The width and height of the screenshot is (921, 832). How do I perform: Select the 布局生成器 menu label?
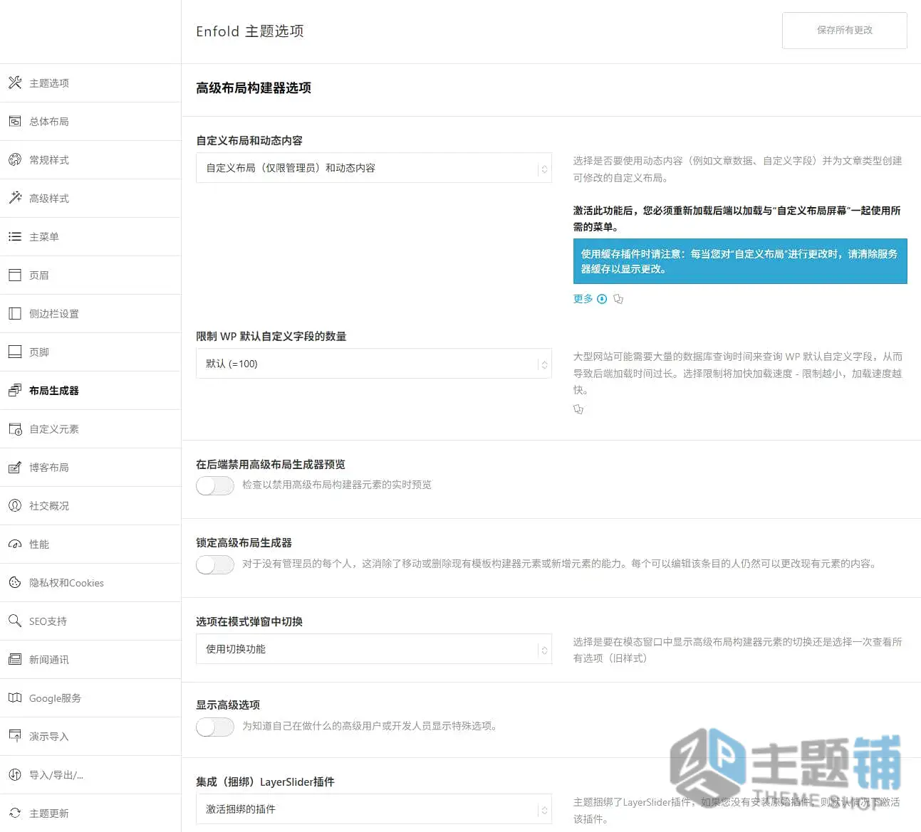(x=54, y=391)
